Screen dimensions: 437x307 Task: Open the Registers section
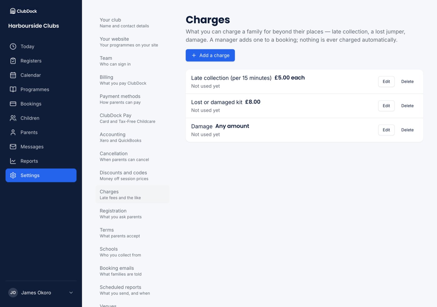[41, 61]
